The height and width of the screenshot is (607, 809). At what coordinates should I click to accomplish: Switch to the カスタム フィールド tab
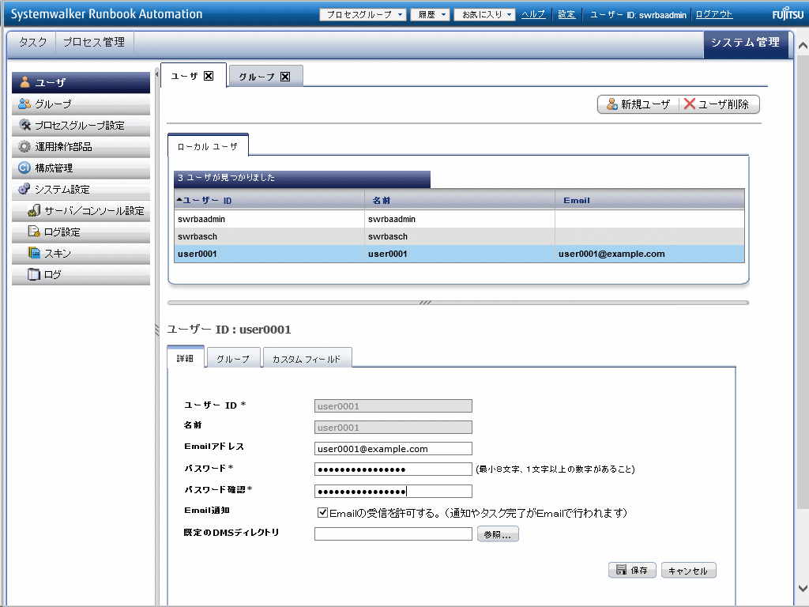tap(307, 359)
